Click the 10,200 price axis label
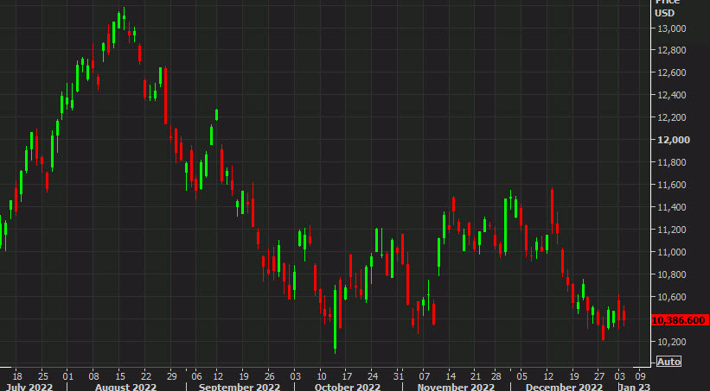The image size is (710, 391). [671, 342]
